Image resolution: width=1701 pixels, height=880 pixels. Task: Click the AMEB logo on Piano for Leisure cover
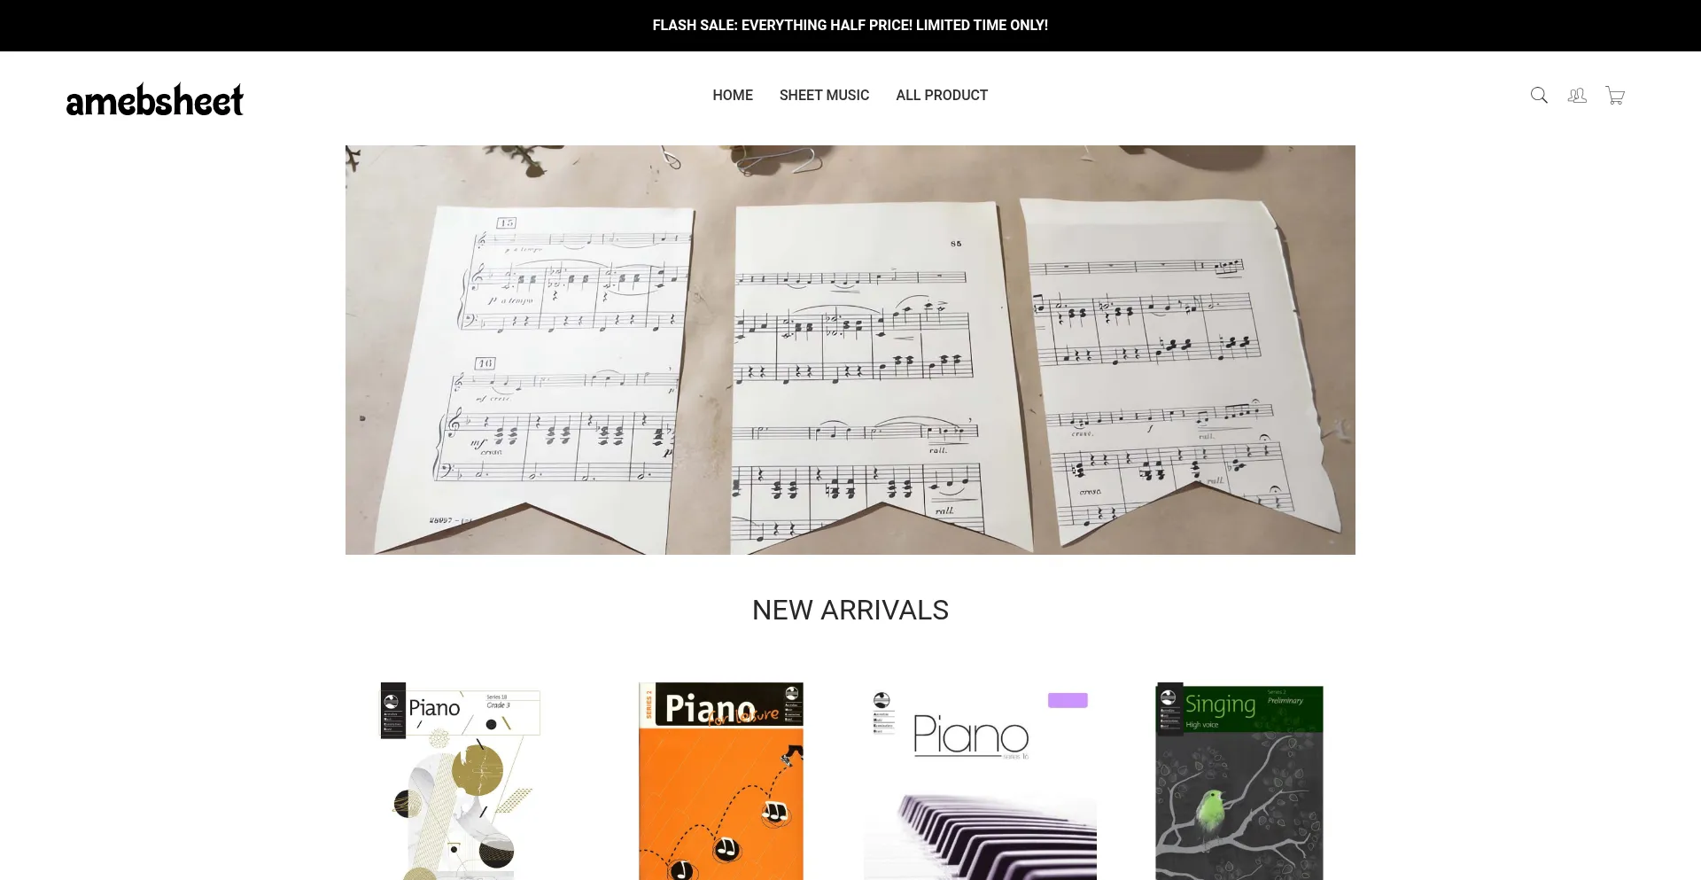(792, 694)
